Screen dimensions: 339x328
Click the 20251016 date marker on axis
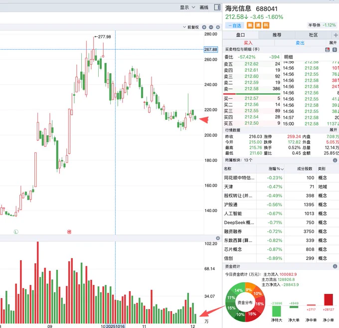[115, 326]
